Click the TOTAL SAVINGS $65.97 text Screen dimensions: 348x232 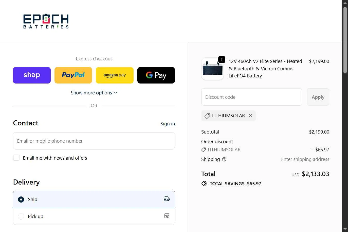(235, 184)
